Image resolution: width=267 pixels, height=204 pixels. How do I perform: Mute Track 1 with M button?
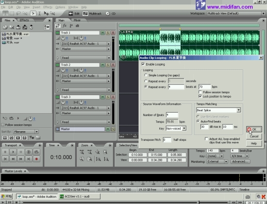[102, 33]
